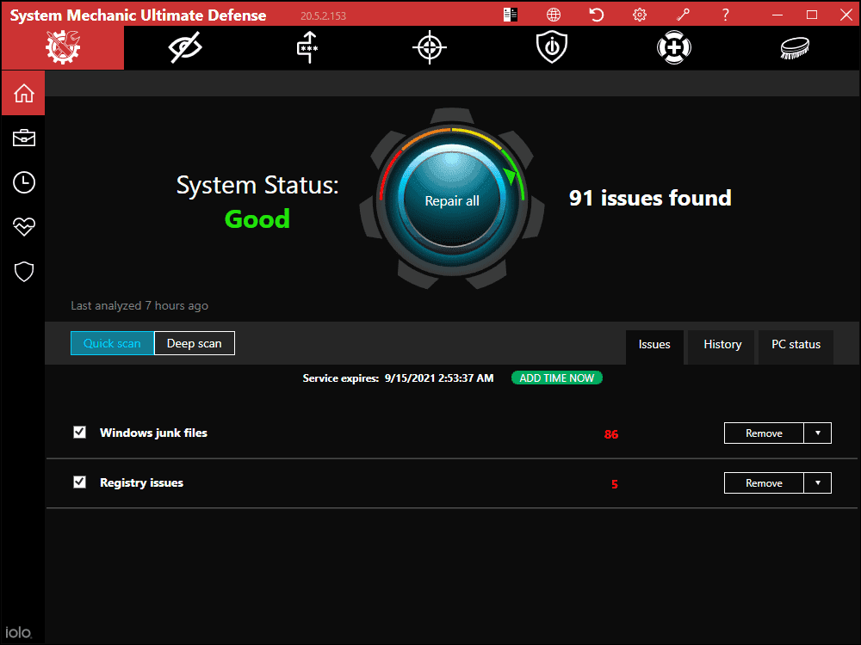Open the ByePass password manager tool
Image resolution: width=861 pixels, height=645 pixels.
(307, 47)
